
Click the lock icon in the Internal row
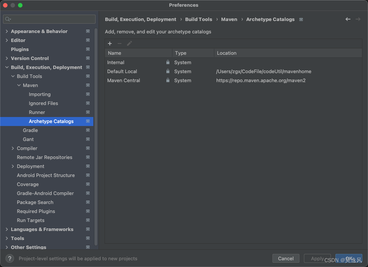click(168, 62)
